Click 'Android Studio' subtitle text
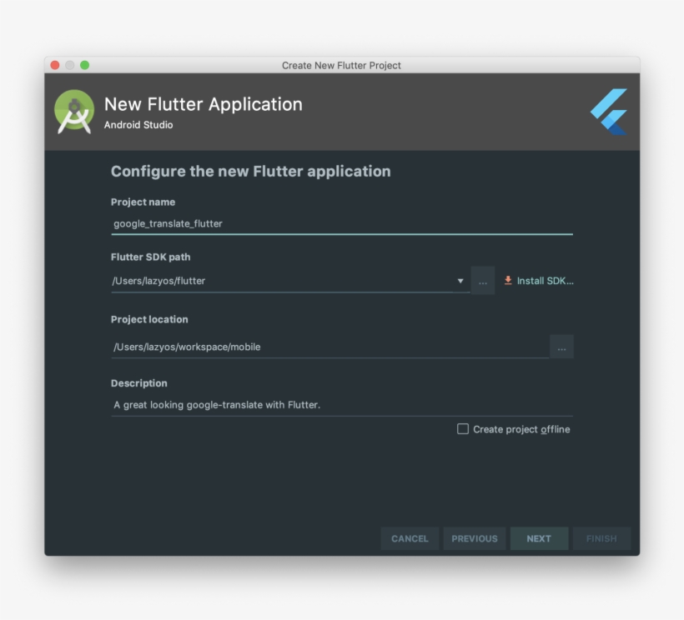 [138, 125]
